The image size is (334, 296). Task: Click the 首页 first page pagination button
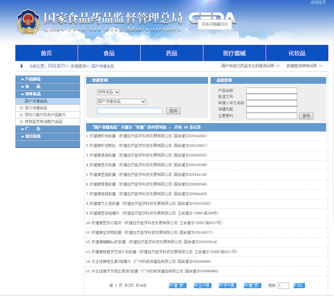click(177, 285)
